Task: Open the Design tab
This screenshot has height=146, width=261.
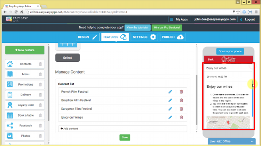Action: tap(87, 37)
